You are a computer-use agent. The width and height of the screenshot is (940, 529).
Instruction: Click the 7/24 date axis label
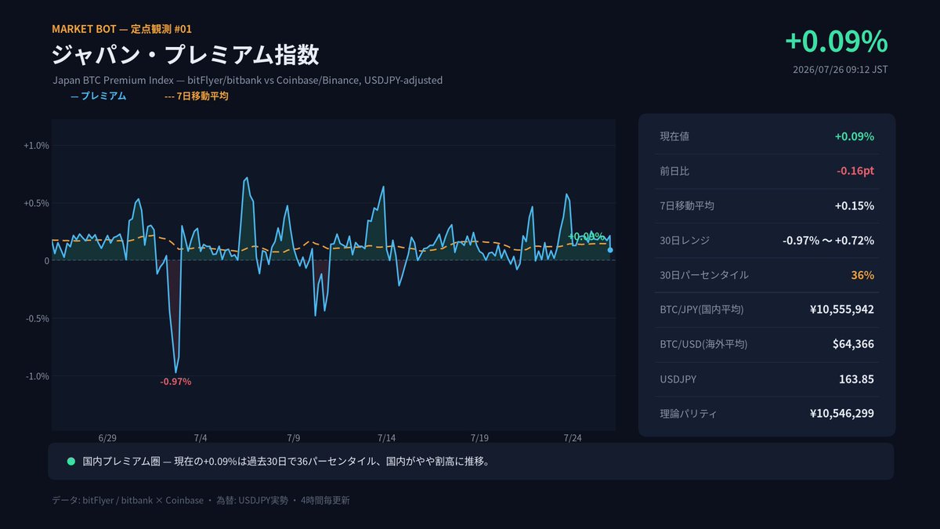pos(573,438)
